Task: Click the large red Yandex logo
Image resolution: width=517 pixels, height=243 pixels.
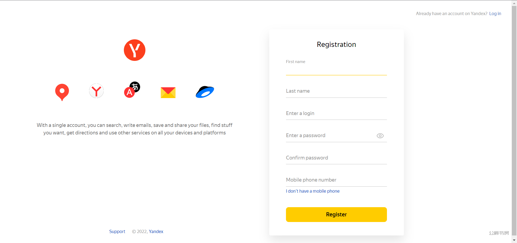Action: (x=135, y=50)
